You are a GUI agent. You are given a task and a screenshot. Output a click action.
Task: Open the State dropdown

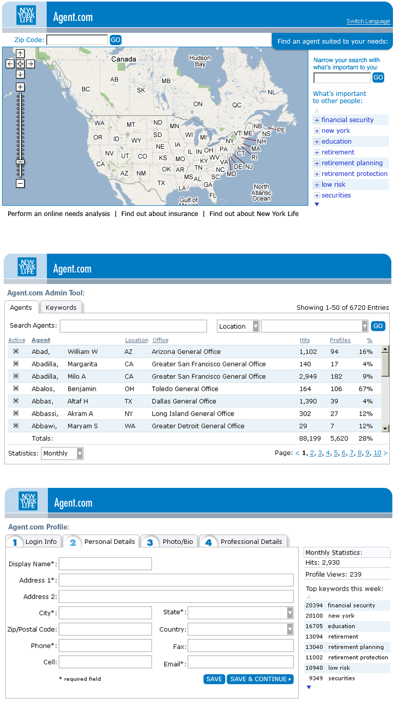(241, 613)
